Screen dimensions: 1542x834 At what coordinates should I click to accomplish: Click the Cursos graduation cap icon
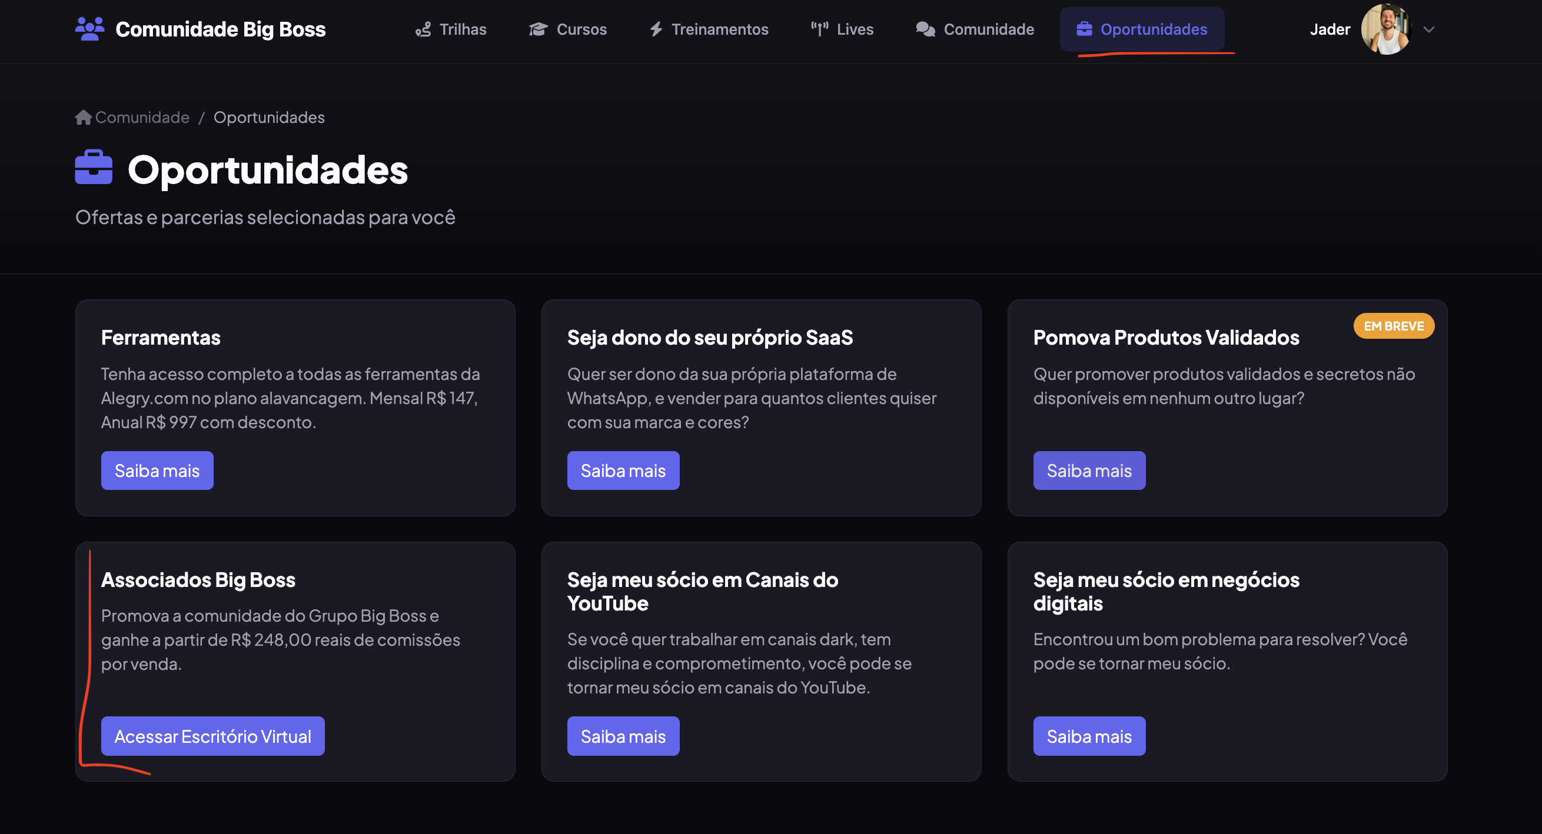pyautogui.click(x=538, y=29)
